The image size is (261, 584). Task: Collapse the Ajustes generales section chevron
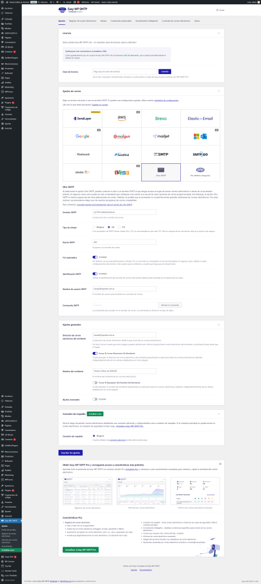tap(219, 325)
